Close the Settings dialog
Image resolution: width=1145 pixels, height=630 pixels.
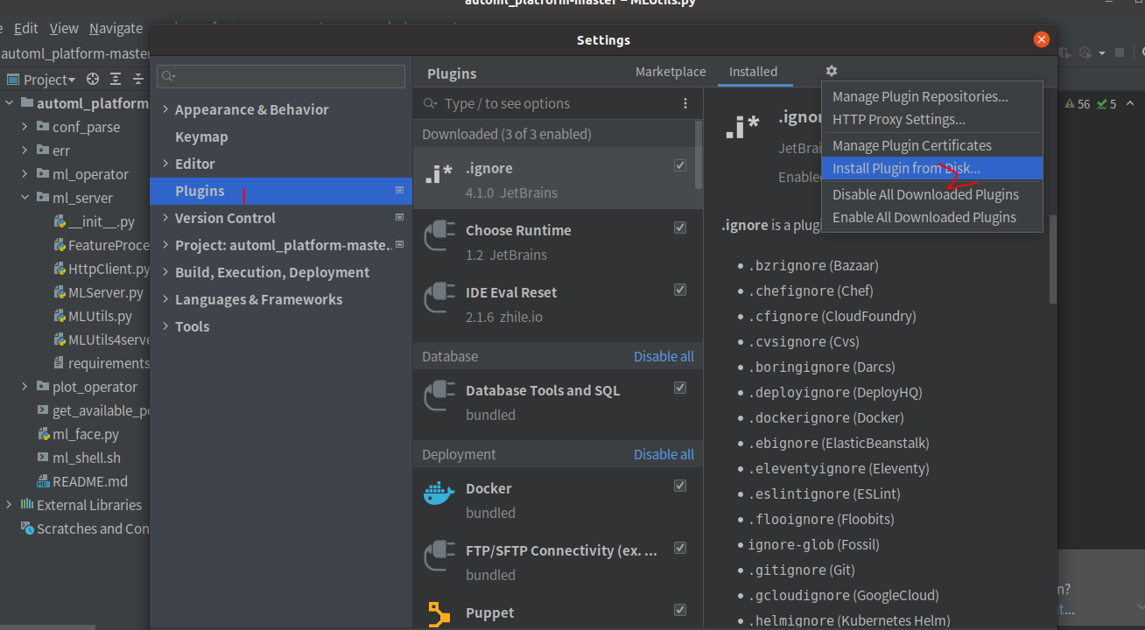click(x=1042, y=39)
